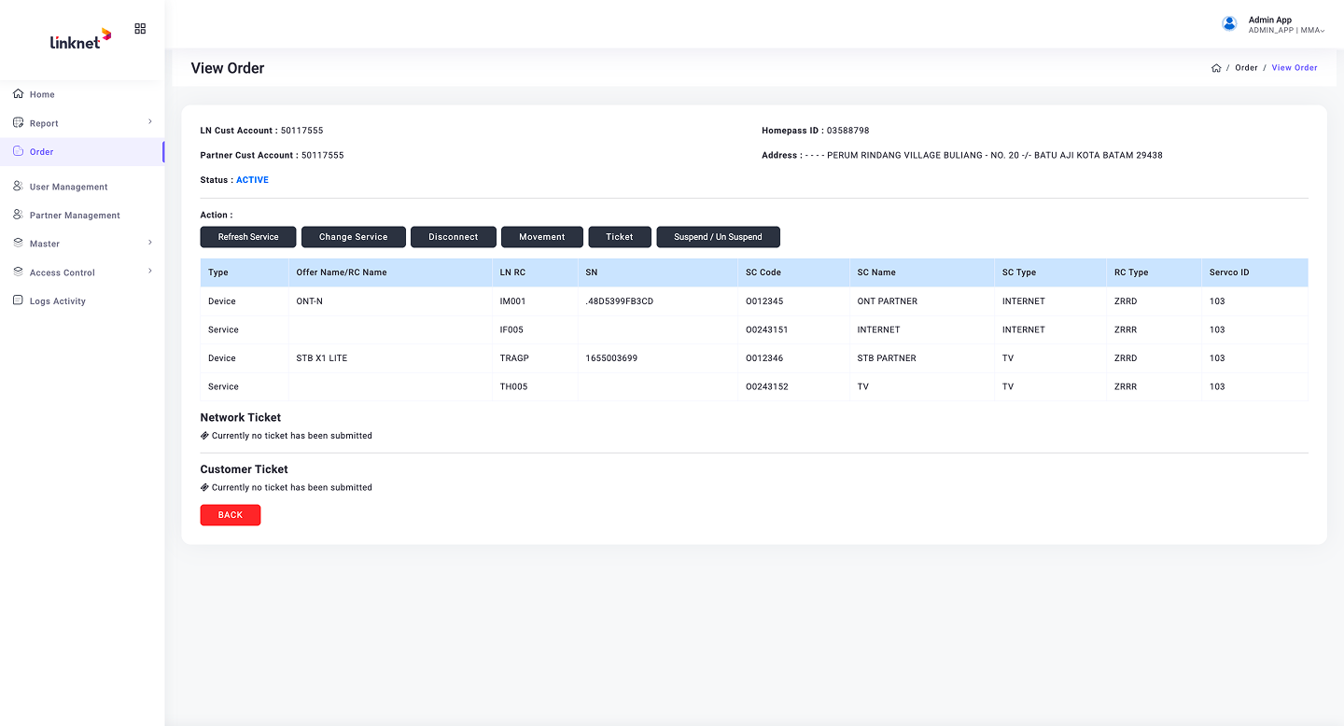Click the Partner Management sidebar icon
The height and width of the screenshot is (726, 1344).
tap(19, 215)
